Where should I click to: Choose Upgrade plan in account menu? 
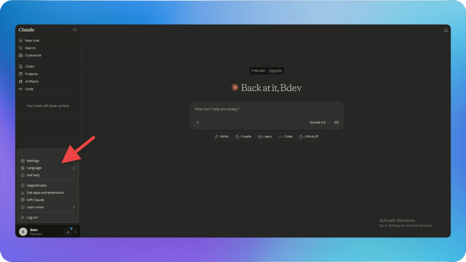[x=47, y=186]
